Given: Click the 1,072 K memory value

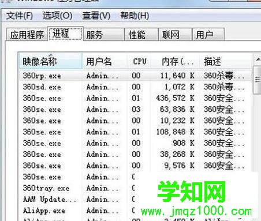Looking at the screenshot, I should click(x=180, y=87).
